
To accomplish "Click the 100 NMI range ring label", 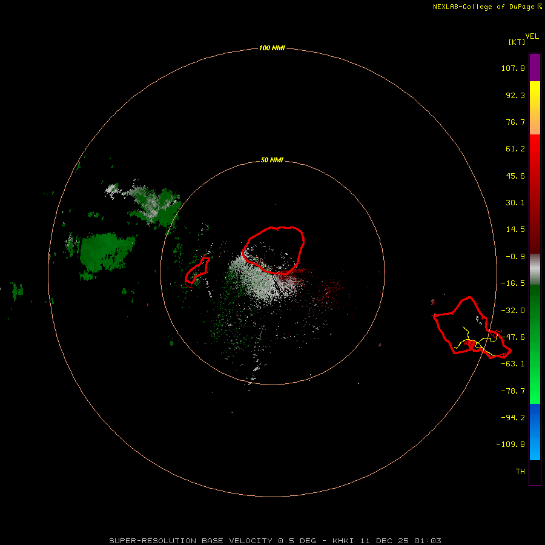I will tap(272, 48).
